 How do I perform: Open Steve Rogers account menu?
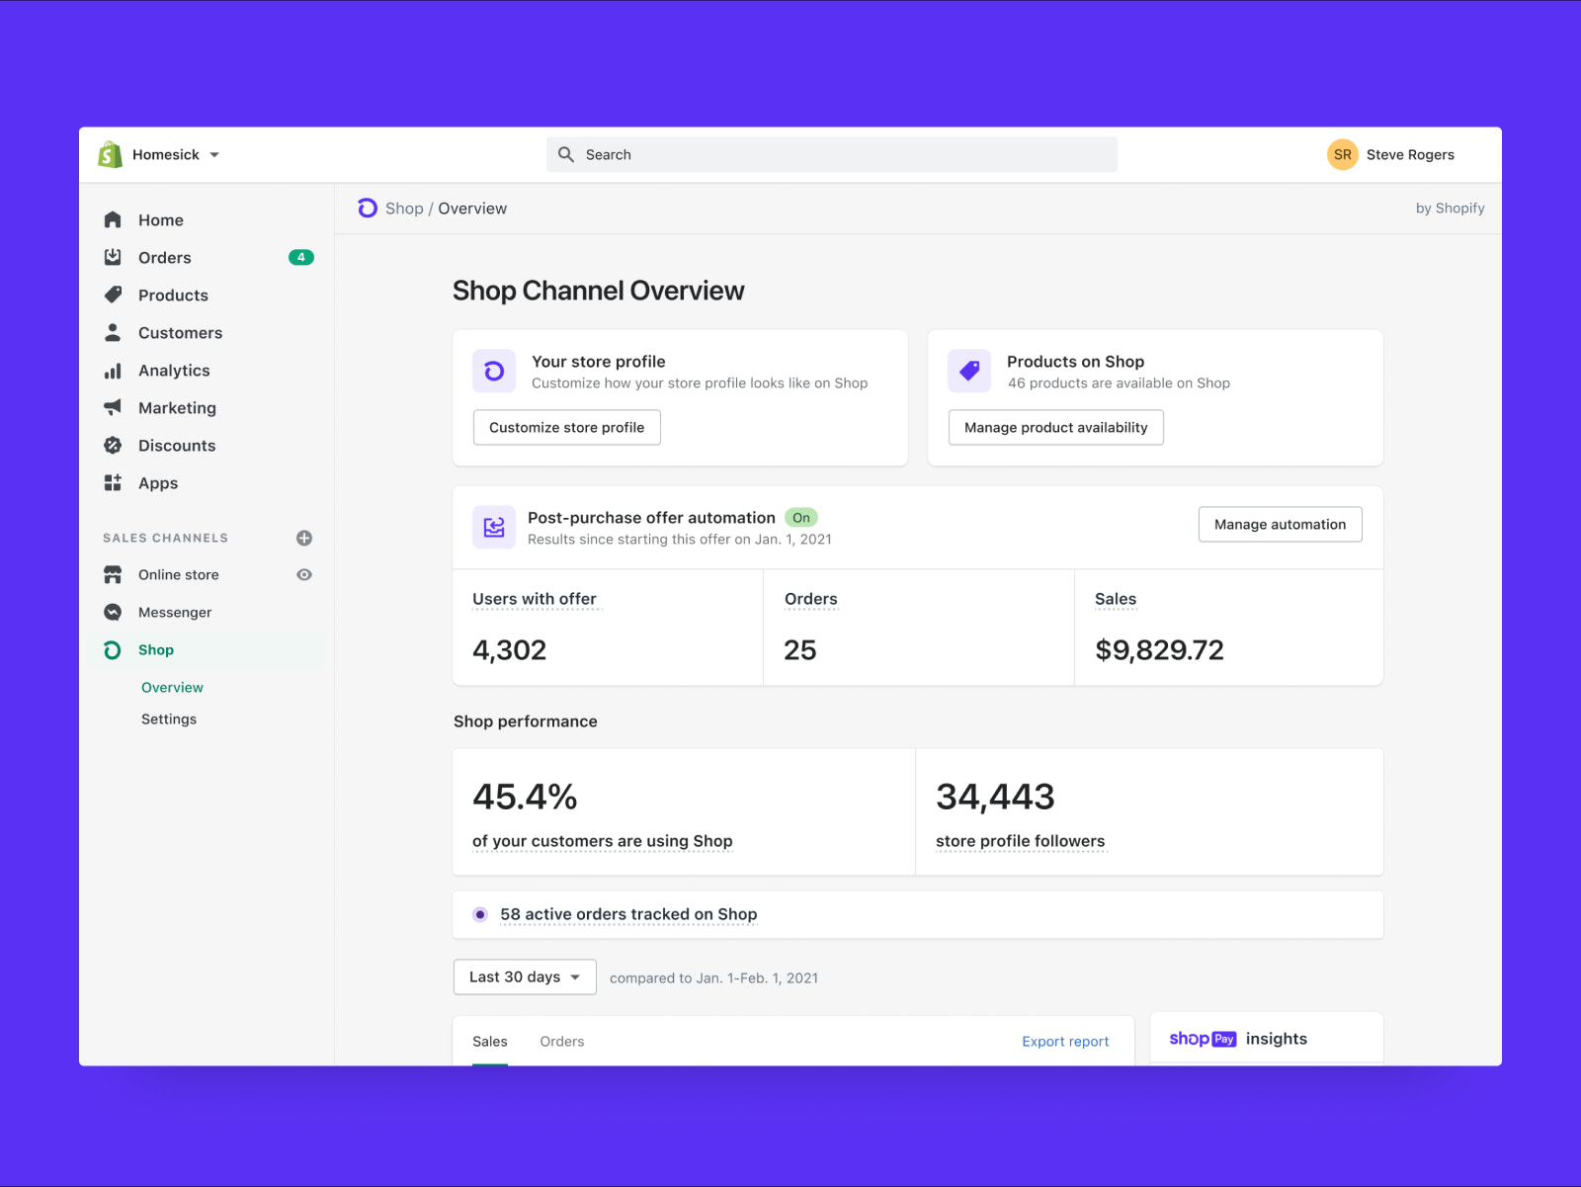tap(1391, 155)
